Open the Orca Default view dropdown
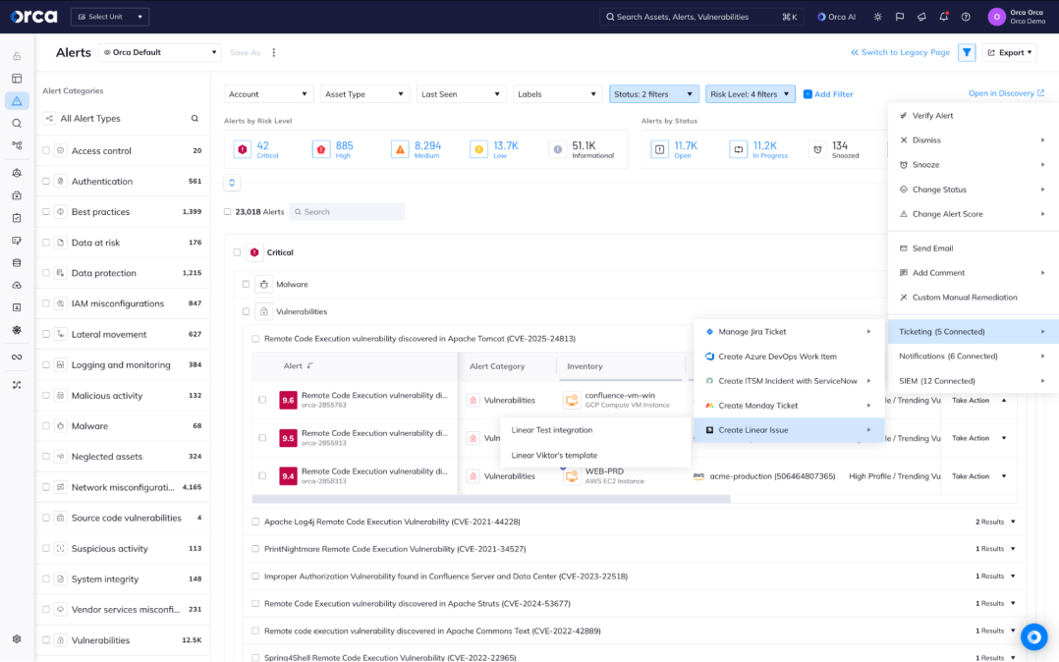Image resolution: width=1059 pixels, height=662 pixels. click(159, 52)
